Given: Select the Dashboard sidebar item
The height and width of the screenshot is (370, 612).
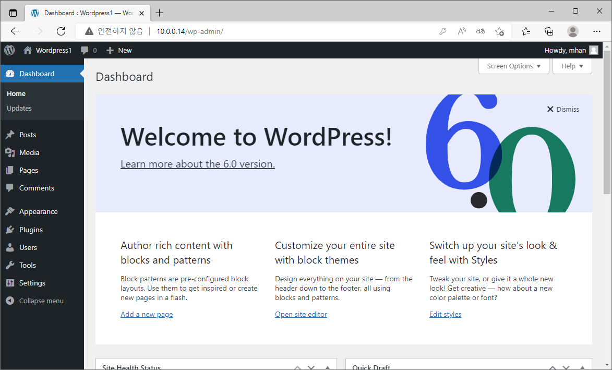Looking at the screenshot, I should [x=42, y=74].
